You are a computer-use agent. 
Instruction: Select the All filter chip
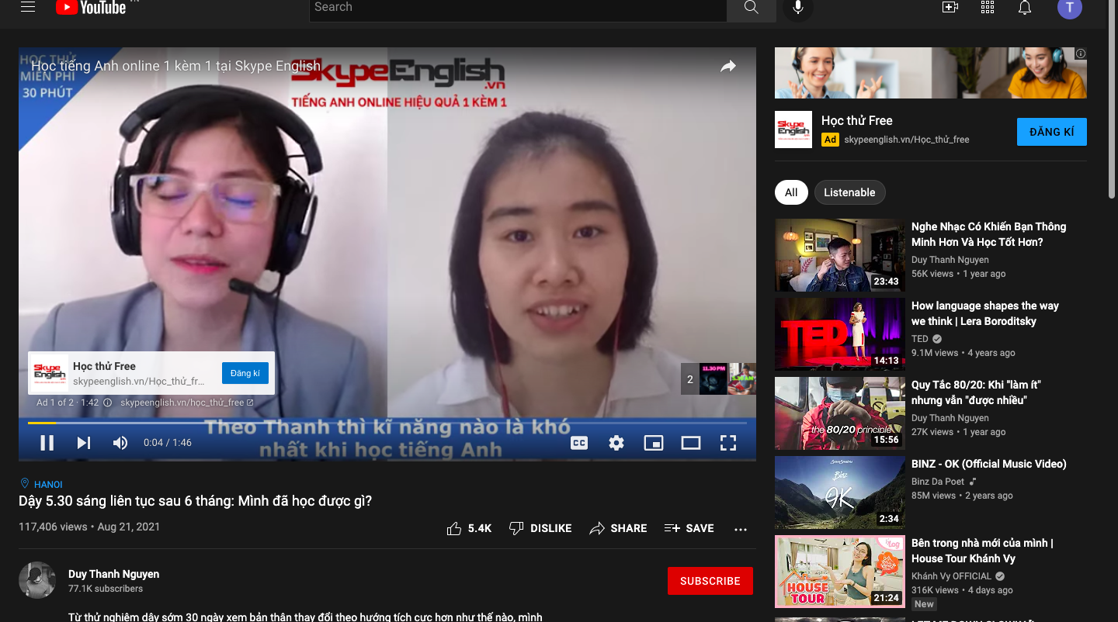(x=791, y=192)
